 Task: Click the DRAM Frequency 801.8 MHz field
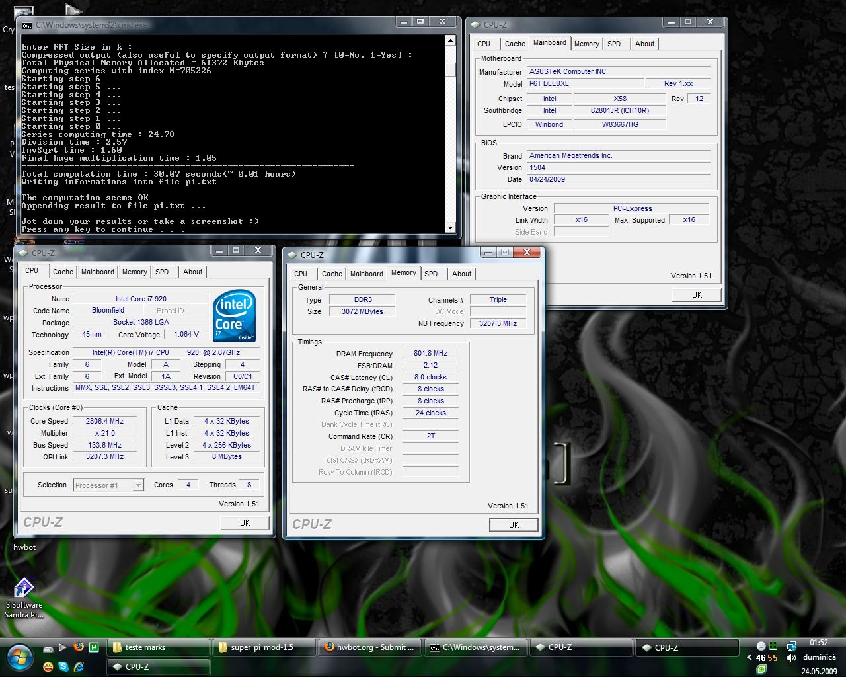[x=430, y=354]
